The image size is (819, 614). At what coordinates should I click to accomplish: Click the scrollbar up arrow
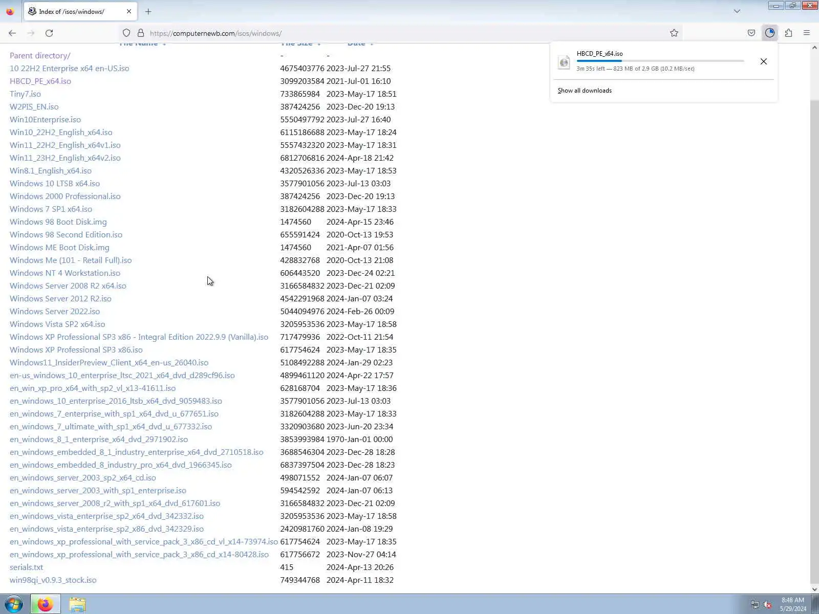click(x=814, y=48)
